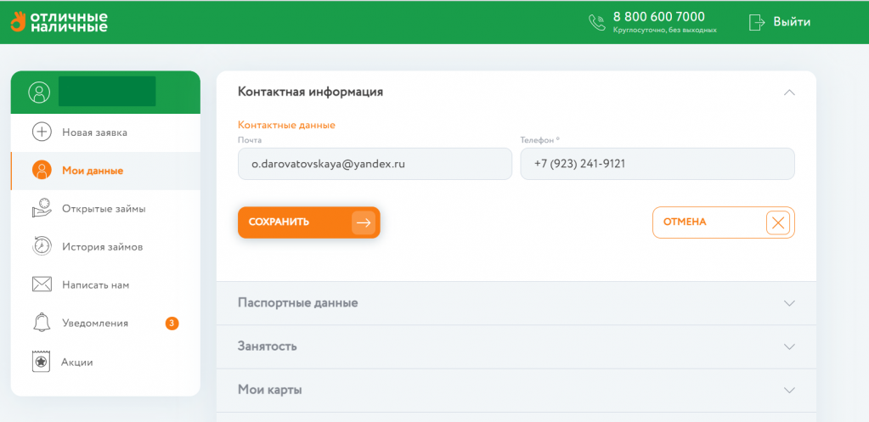Click the X icon on Отмена button
Image resolution: width=869 pixels, height=422 pixels.
coord(778,222)
